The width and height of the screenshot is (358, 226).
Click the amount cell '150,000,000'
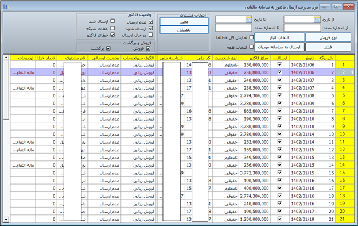click(x=255, y=65)
